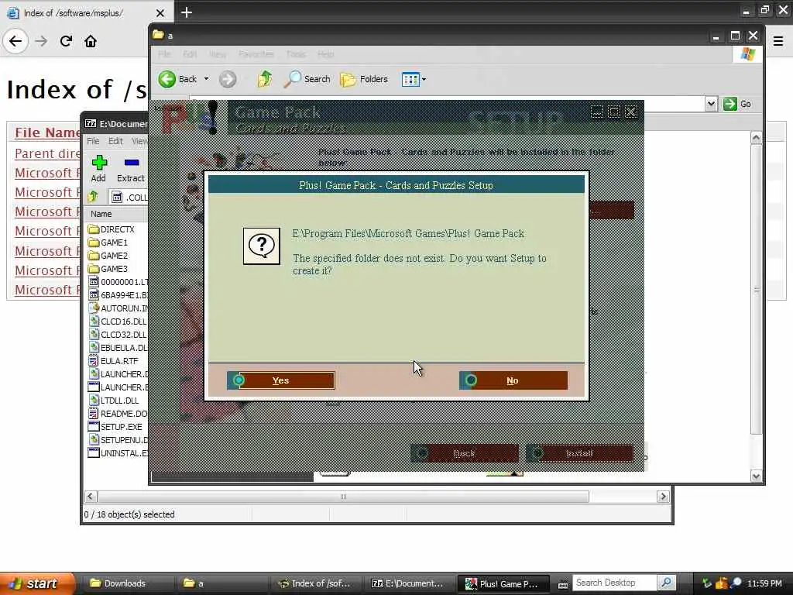Open Search in Explorer toolbar
Image resolution: width=793 pixels, height=595 pixels.
point(307,79)
